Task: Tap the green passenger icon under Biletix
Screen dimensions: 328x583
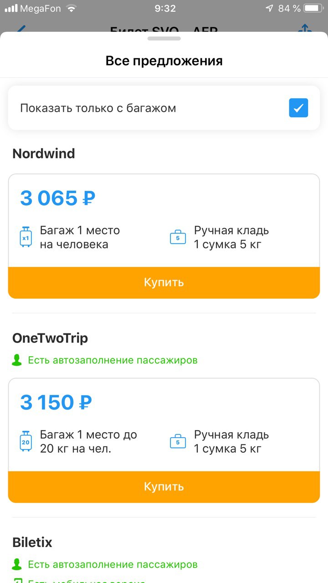Action: (x=17, y=564)
